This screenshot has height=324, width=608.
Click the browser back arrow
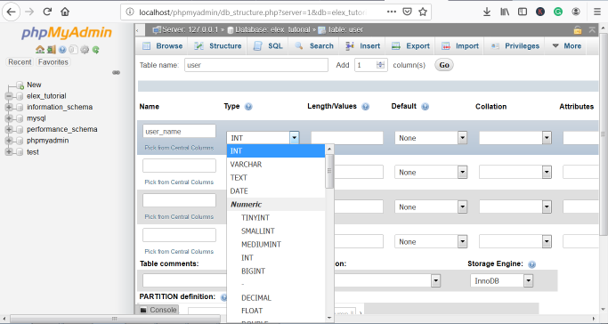(x=12, y=12)
